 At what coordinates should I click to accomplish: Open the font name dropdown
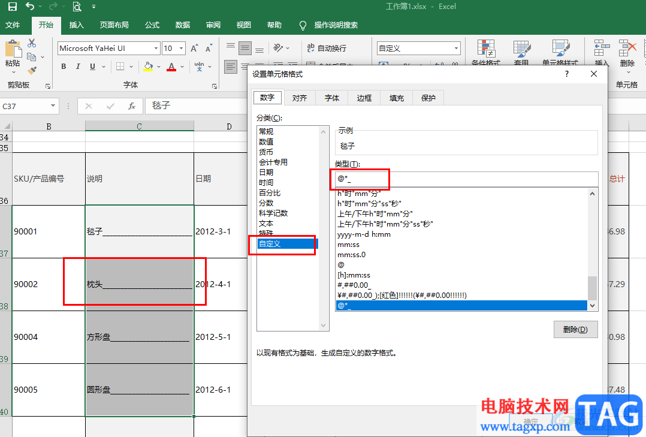[x=156, y=48]
